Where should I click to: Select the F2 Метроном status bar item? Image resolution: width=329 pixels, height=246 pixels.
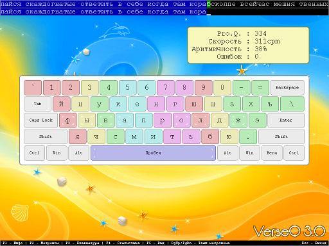[x=44, y=243]
